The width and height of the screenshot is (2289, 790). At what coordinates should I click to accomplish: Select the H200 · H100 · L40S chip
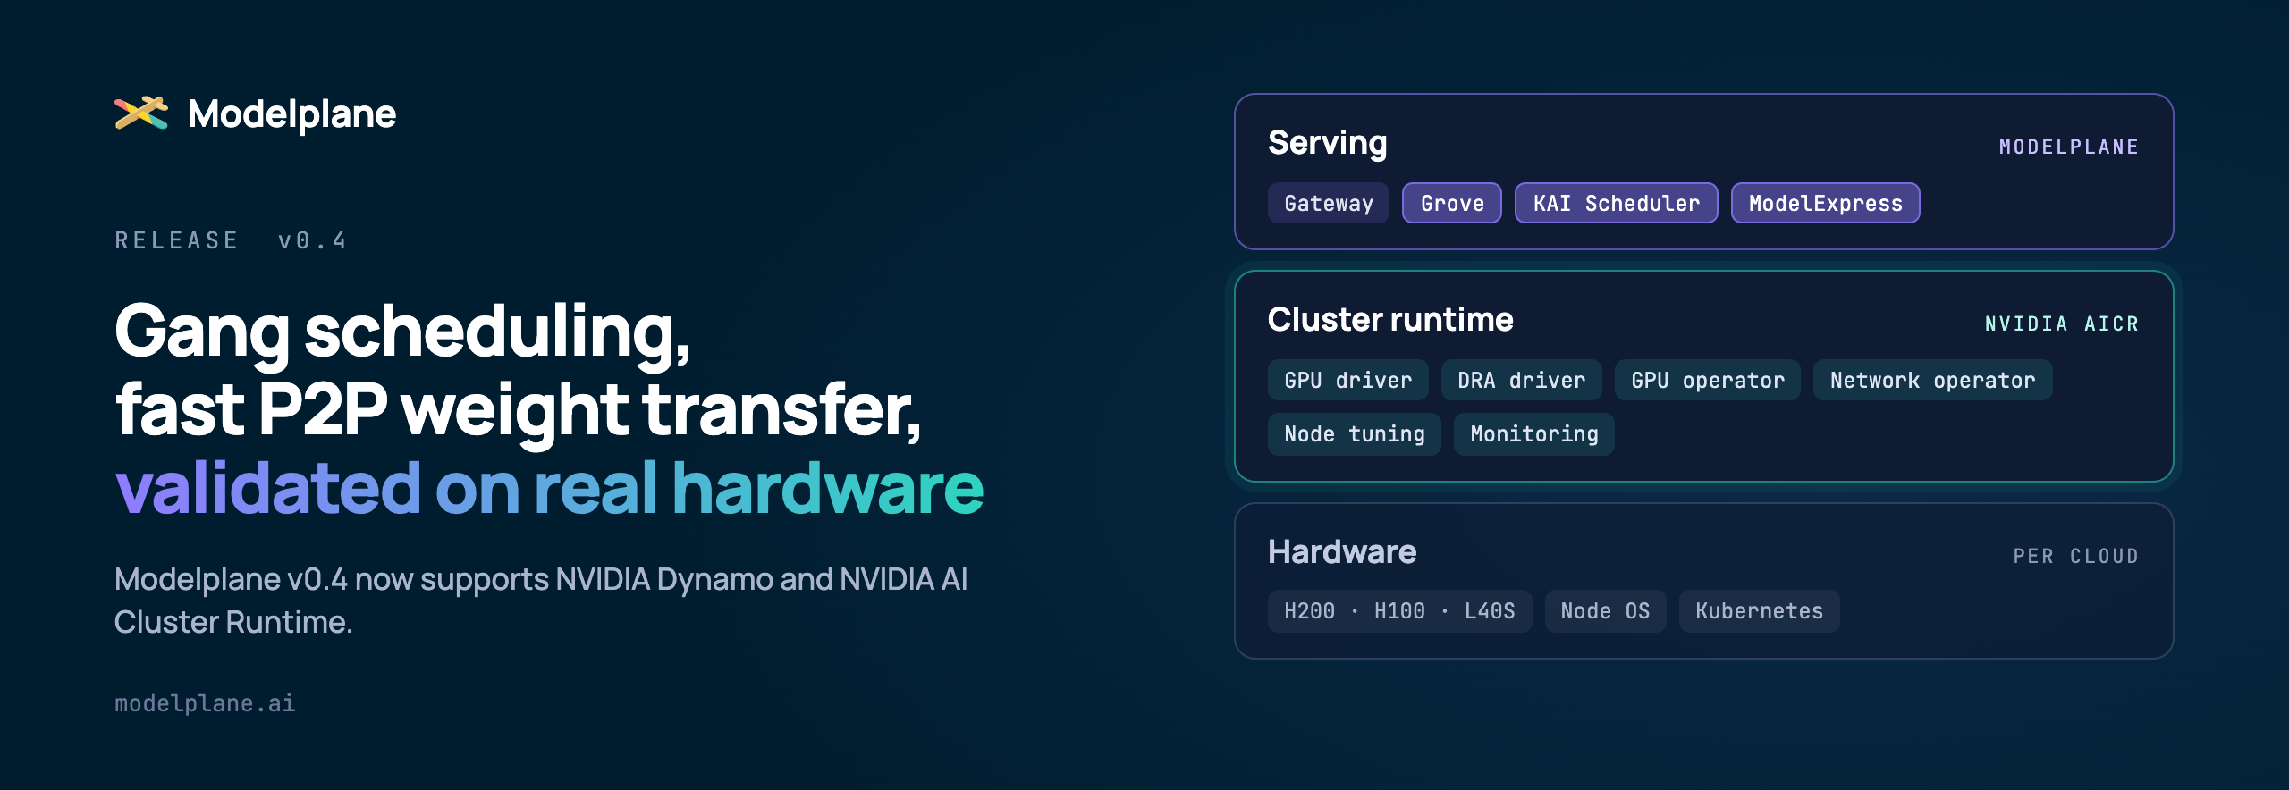[1399, 611]
